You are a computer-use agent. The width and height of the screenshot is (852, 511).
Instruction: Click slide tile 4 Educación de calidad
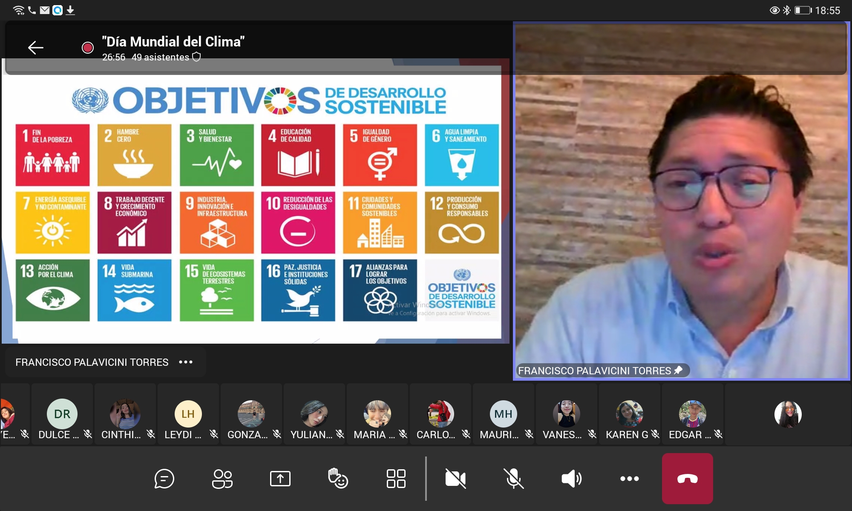298,155
